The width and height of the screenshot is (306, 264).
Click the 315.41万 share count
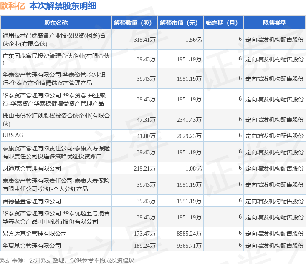144,40
